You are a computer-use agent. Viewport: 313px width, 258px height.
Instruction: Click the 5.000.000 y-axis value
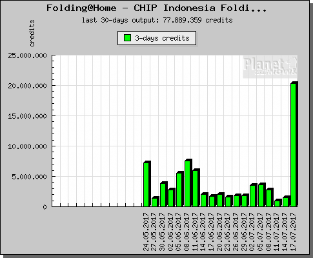coord(29,177)
